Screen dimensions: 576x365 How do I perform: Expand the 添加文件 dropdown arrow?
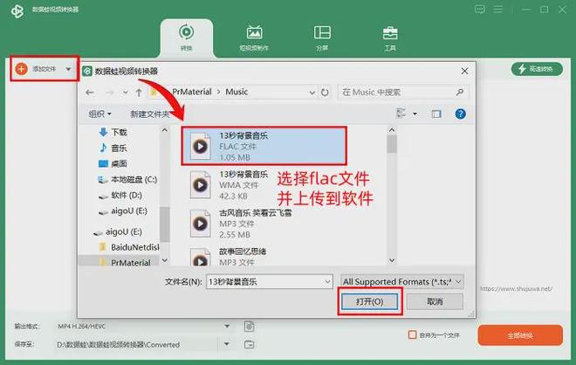pos(68,68)
